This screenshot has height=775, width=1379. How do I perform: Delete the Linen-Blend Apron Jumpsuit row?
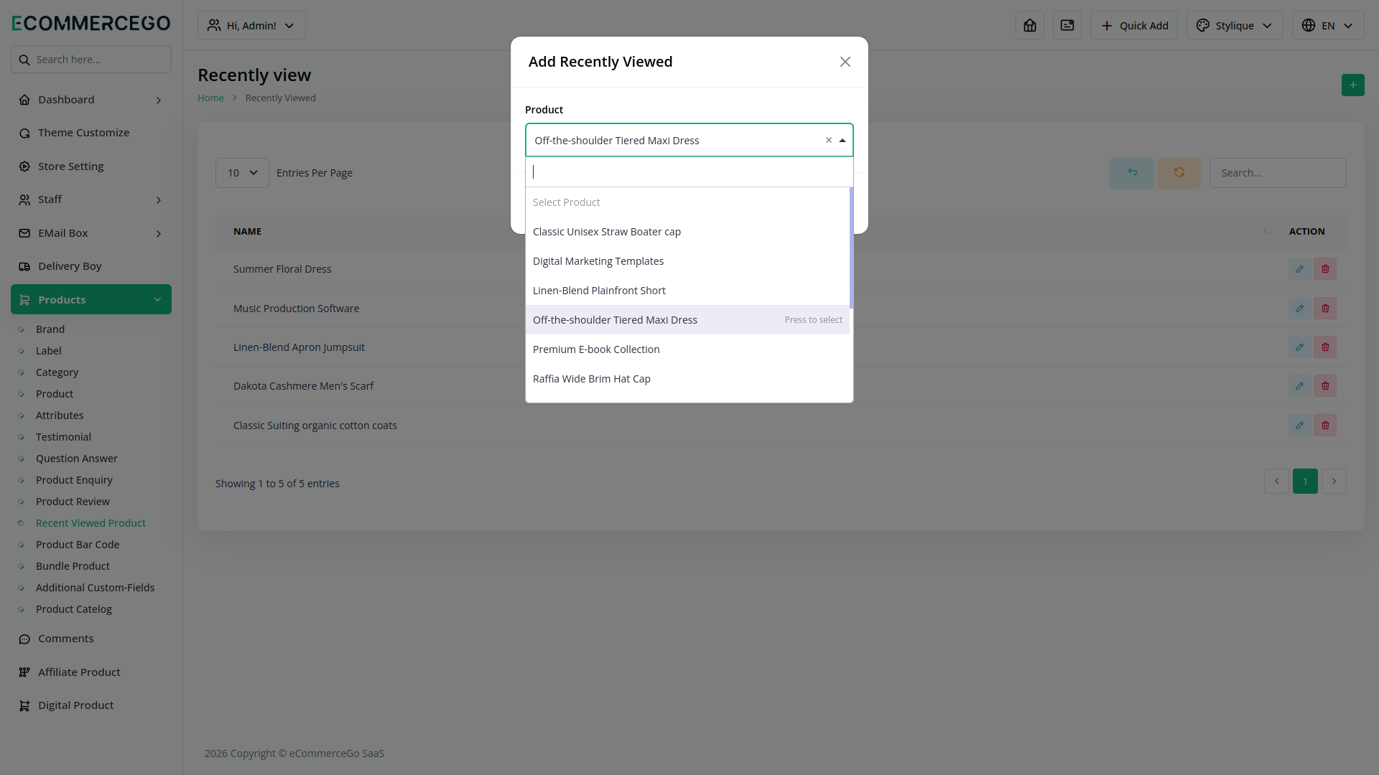click(x=1325, y=347)
